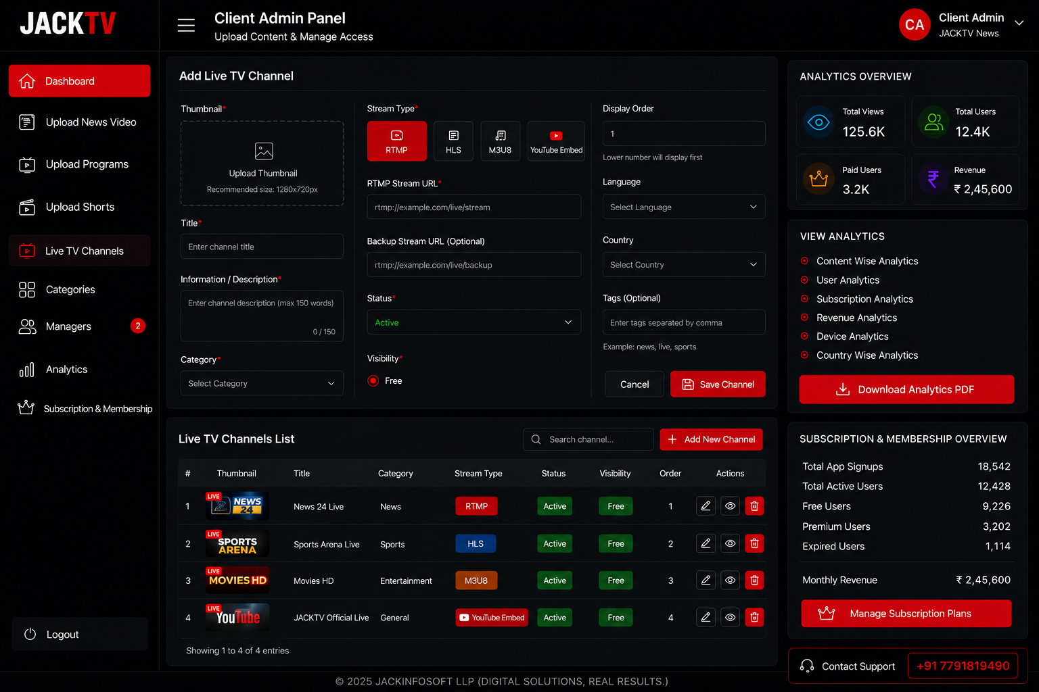This screenshot has width=1039, height=692.
Task: Click the News 24 thumbnail
Action: (x=237, y=505)
